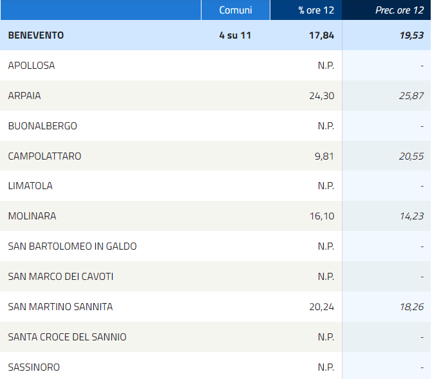Open LIMATOLA municipality entry
432x379 pixels.
30,186
